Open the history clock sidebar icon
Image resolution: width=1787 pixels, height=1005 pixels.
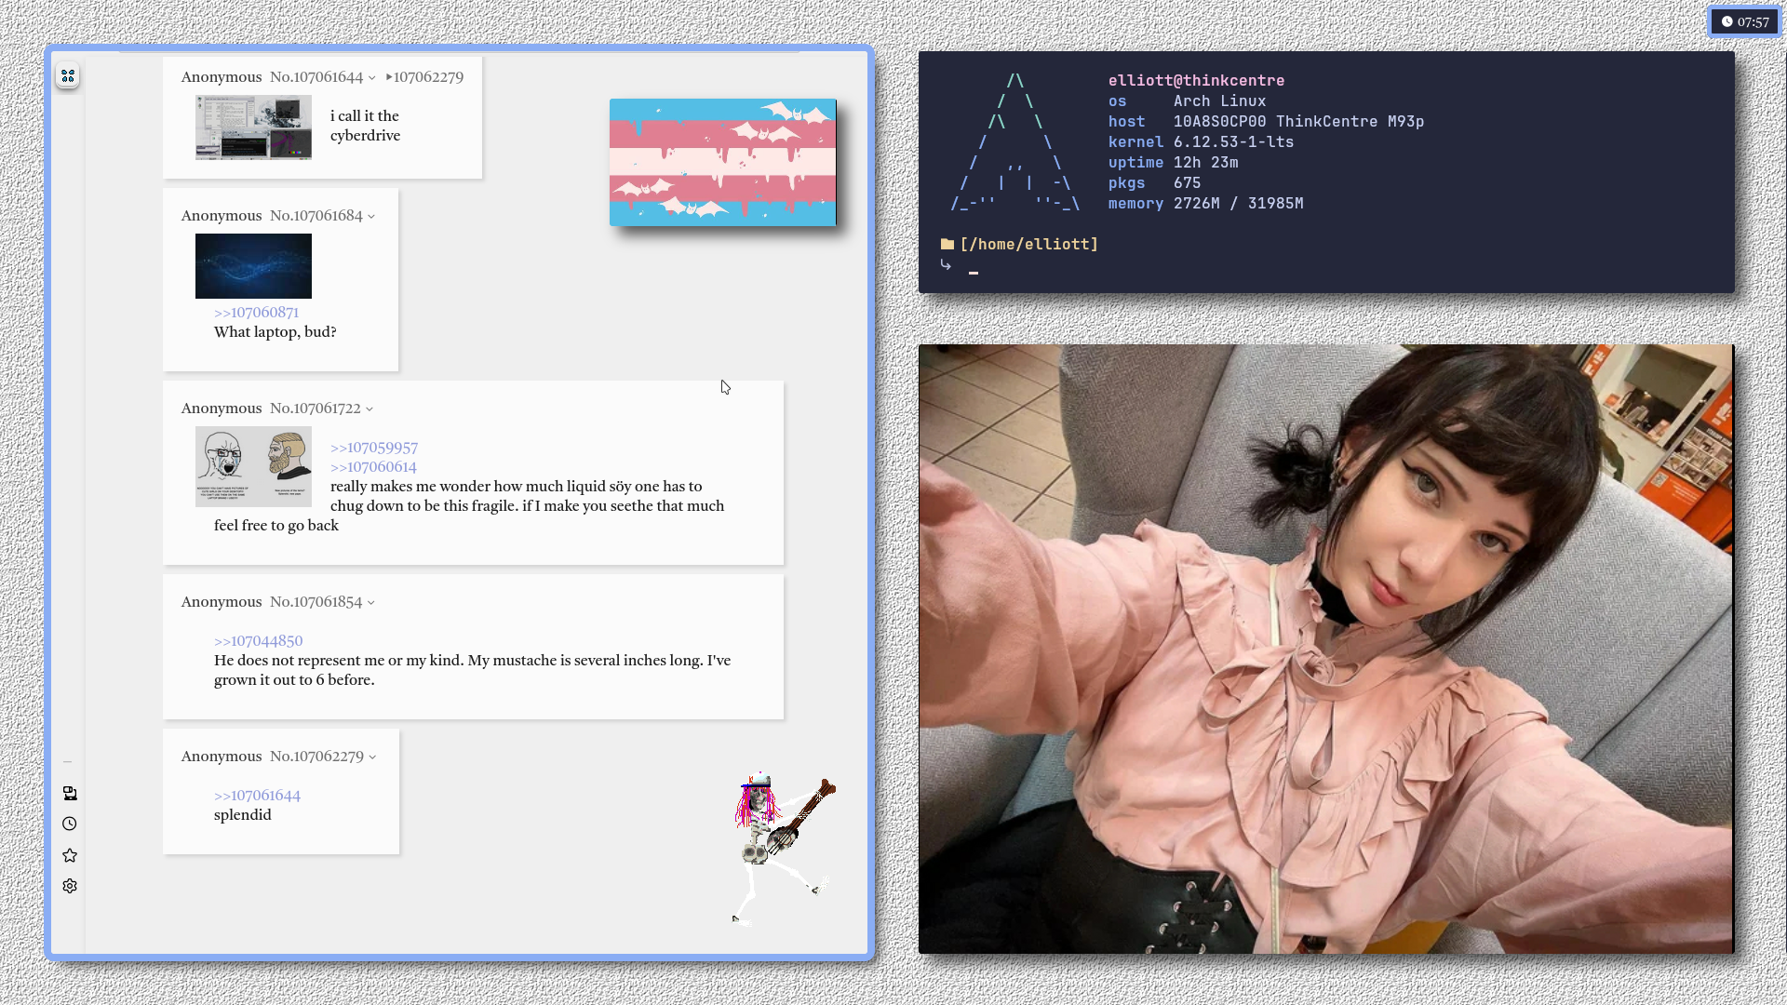70,824
